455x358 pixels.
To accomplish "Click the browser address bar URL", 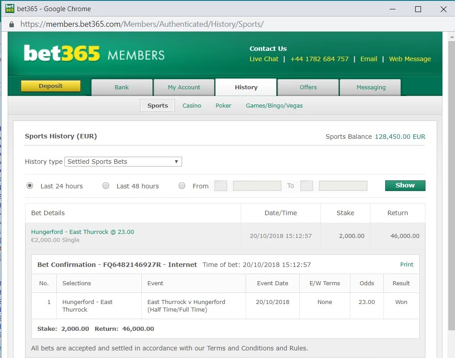I will pyautogui.click(x=142, y=24).
